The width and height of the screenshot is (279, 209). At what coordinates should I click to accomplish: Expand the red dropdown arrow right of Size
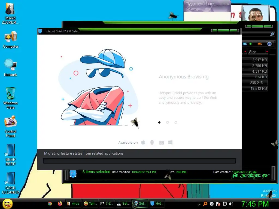point(267,52)
